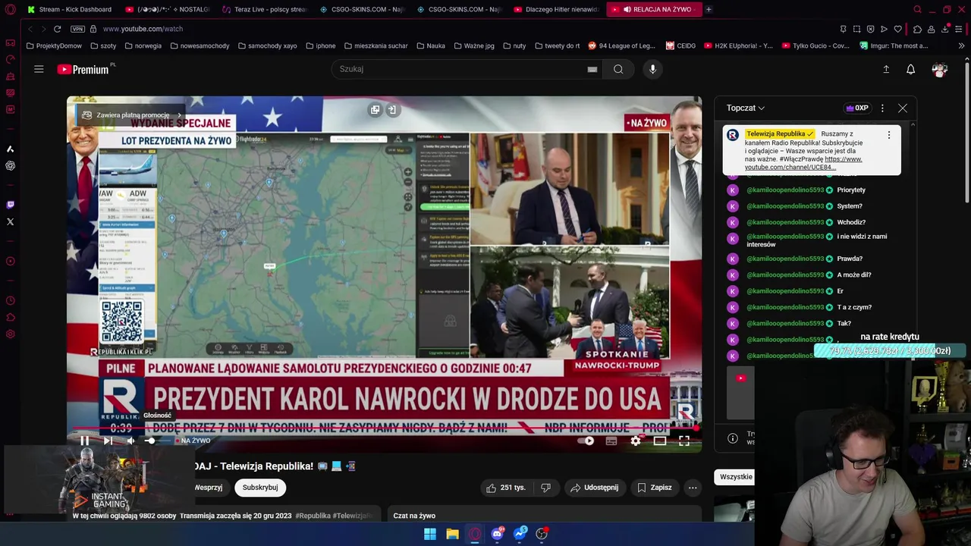Image resolution: width=971 pixels, height=546 pixels.
Task: Open a new browser tab
Action: tap(709, 9)
